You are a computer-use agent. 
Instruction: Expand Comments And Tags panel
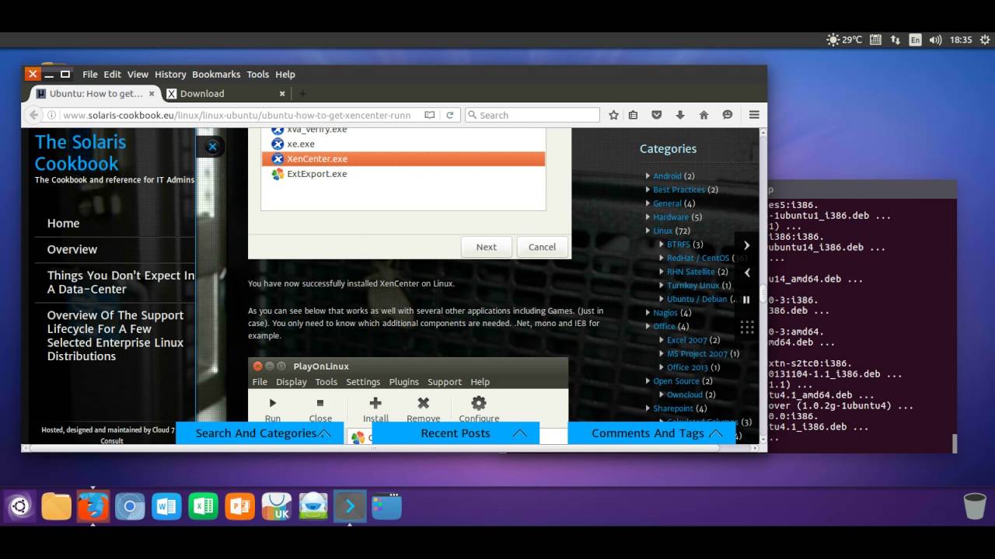(651, 433)
